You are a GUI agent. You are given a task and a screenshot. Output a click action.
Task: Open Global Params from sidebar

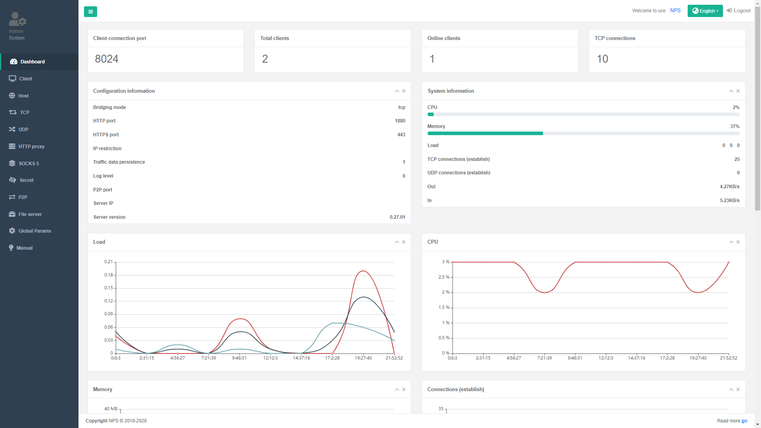click(x=34, y=231)
